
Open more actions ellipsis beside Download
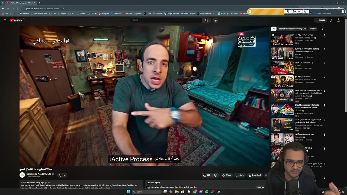tap(266, 175)
